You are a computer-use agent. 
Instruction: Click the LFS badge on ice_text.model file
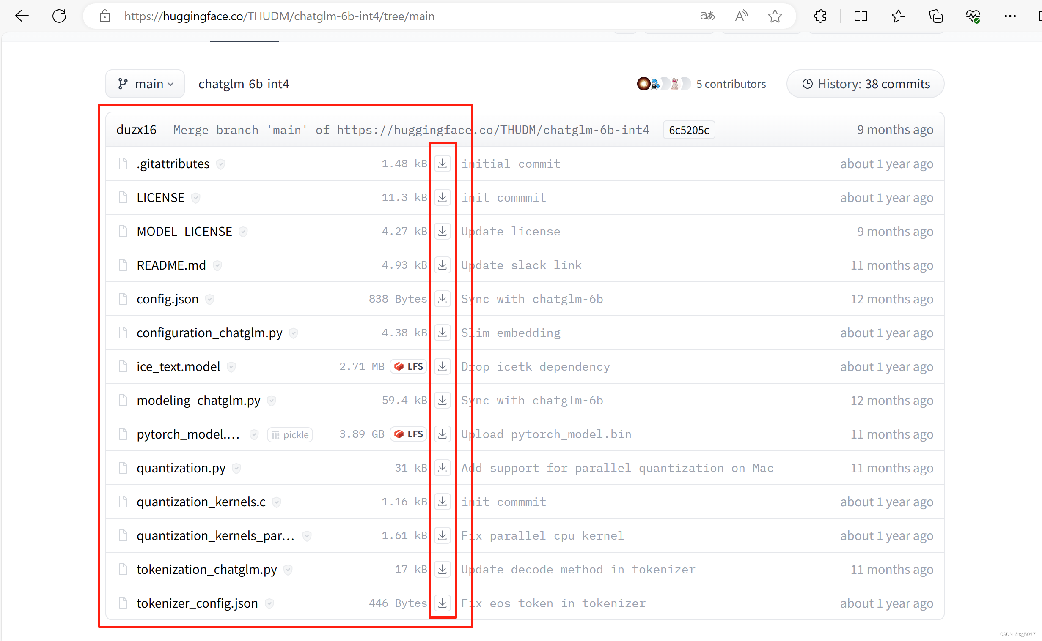[x=410, y=367]
